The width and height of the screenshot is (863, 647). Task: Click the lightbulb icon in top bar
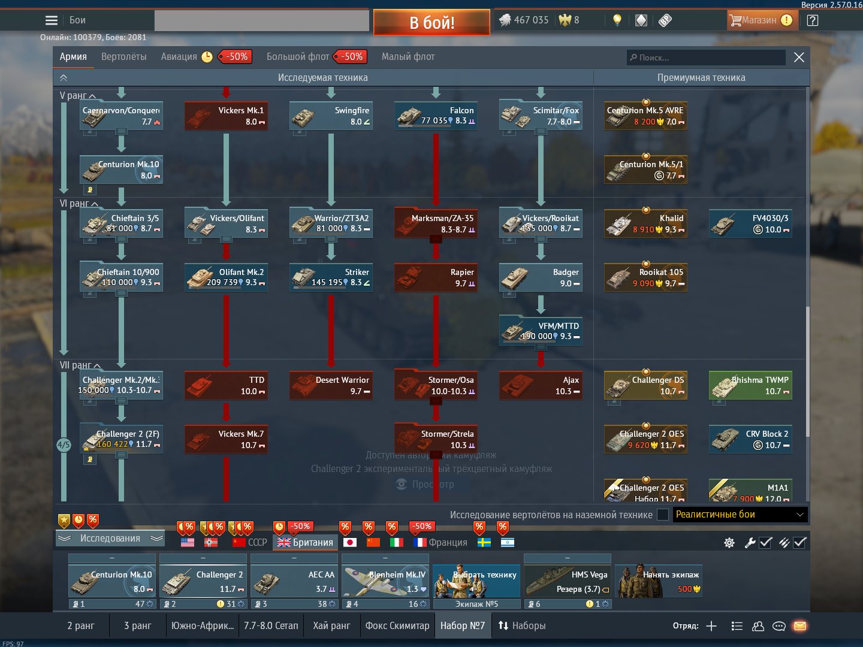[617, 20]
